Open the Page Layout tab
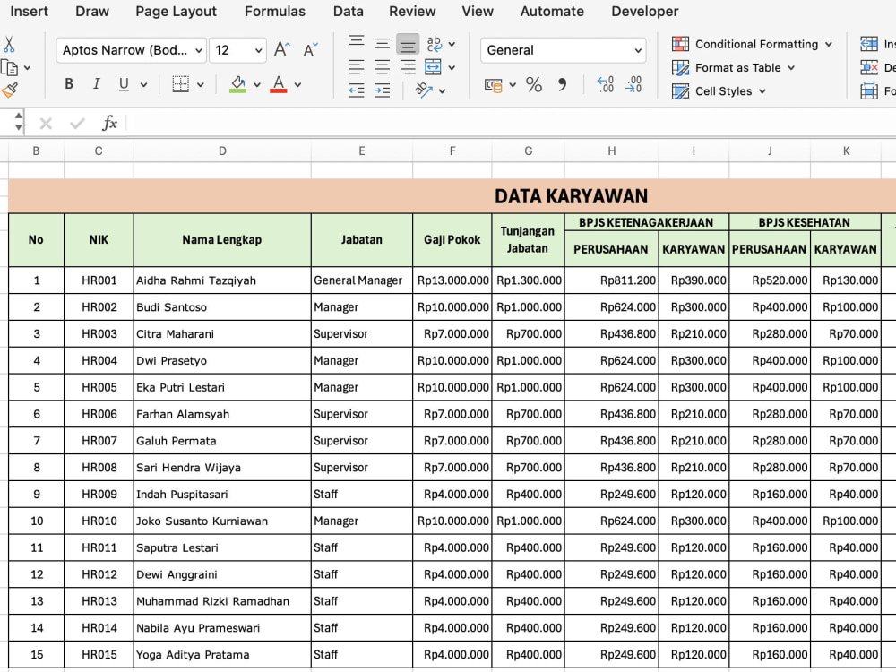896x672 pixels. tap(176, 12)
